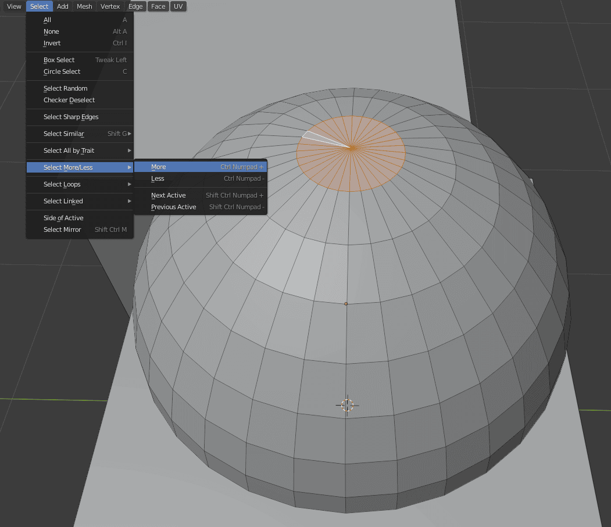The height and width of the screenshot is (527, 611).
Task: Open the Face menu
Action: pos(158,6)
